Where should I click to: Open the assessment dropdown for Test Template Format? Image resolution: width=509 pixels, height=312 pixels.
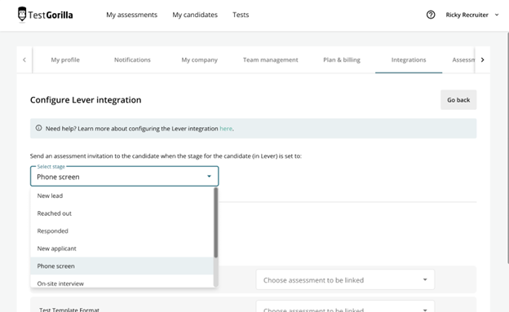click(x=345, y=307)
